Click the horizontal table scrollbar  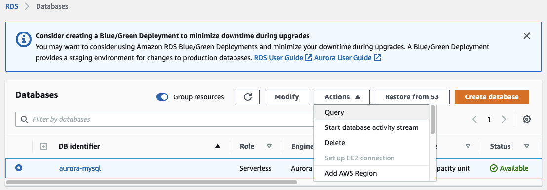point(152,182)
